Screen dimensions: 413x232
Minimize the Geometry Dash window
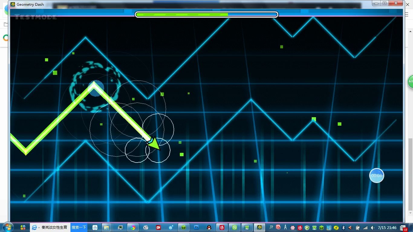tap(376, 3)
